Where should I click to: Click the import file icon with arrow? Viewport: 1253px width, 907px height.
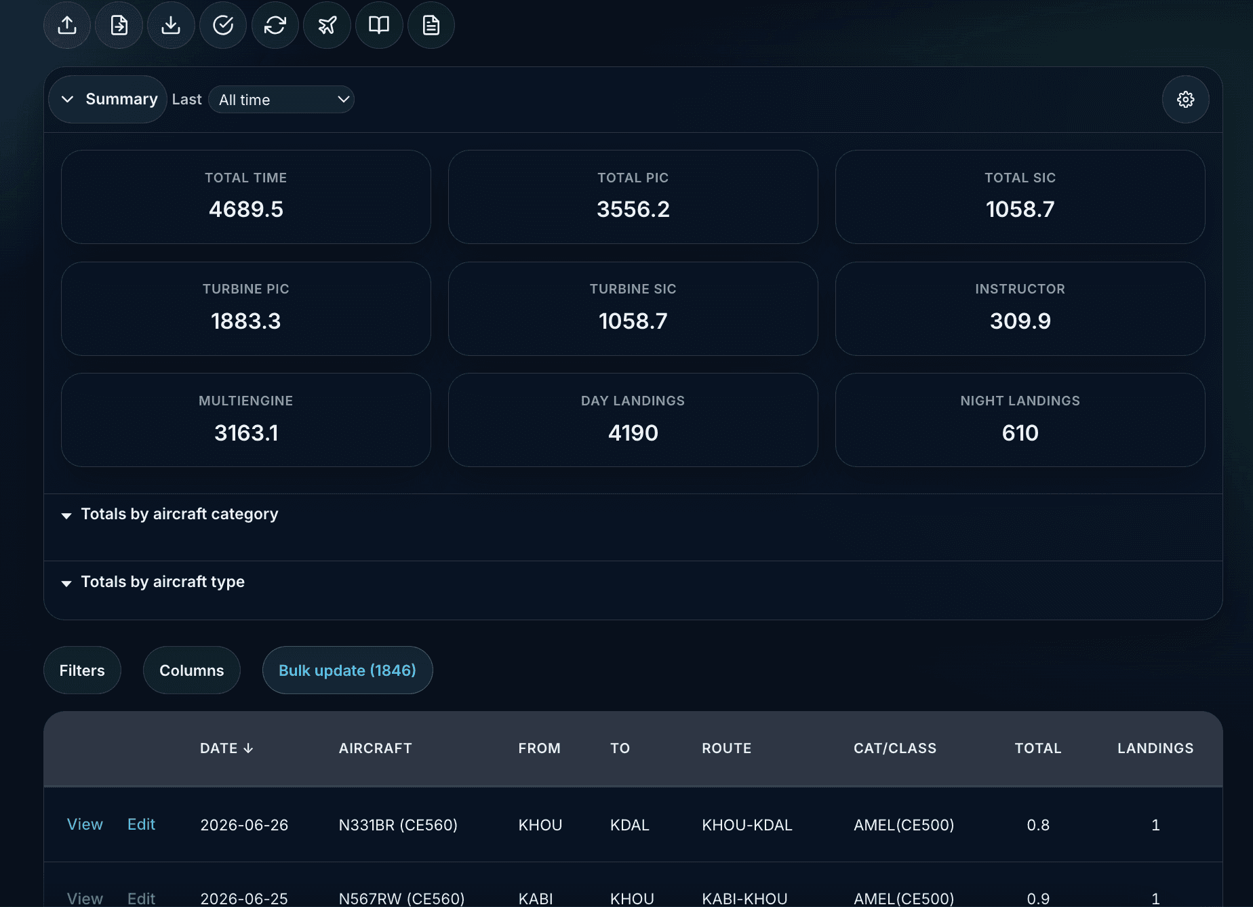119,25
